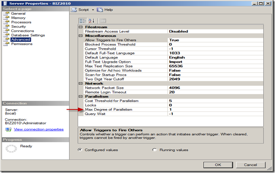Click the Cancel button

click(251, 165)
